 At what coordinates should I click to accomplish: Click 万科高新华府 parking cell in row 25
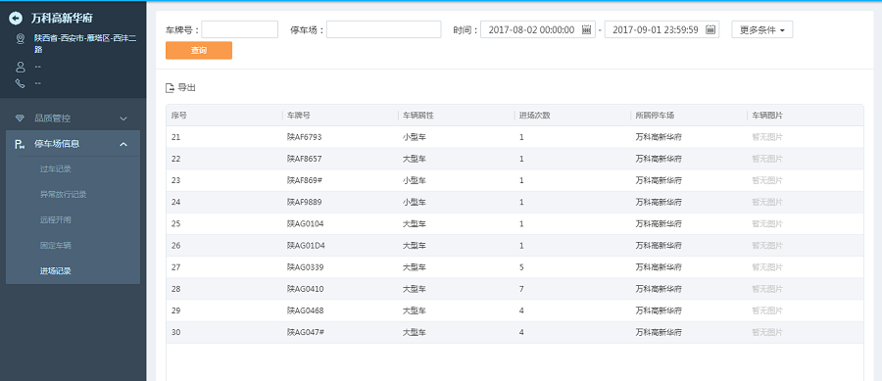point(659,223)
